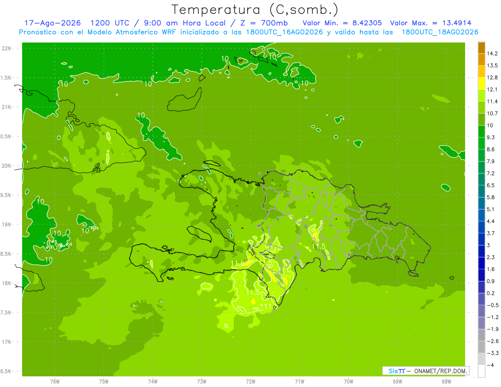Click the "5.8" legend value
Screen dimensions: 501x387
491,197
